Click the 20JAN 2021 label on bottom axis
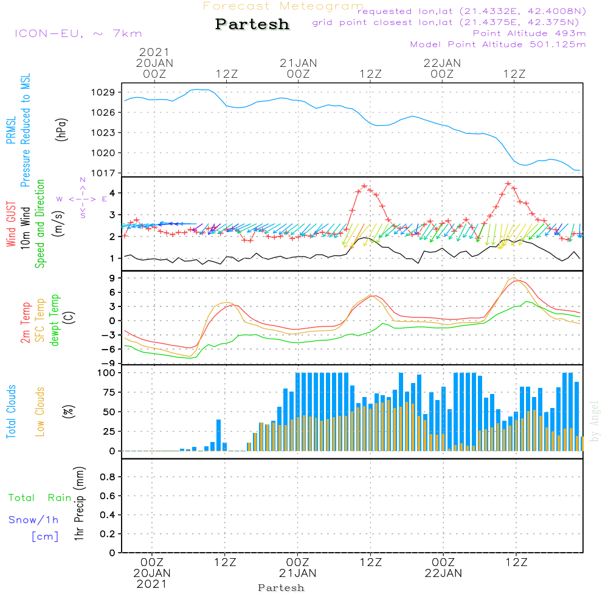Image resolution: width=608 pixels, height=608 pixels. coord(153,578)
